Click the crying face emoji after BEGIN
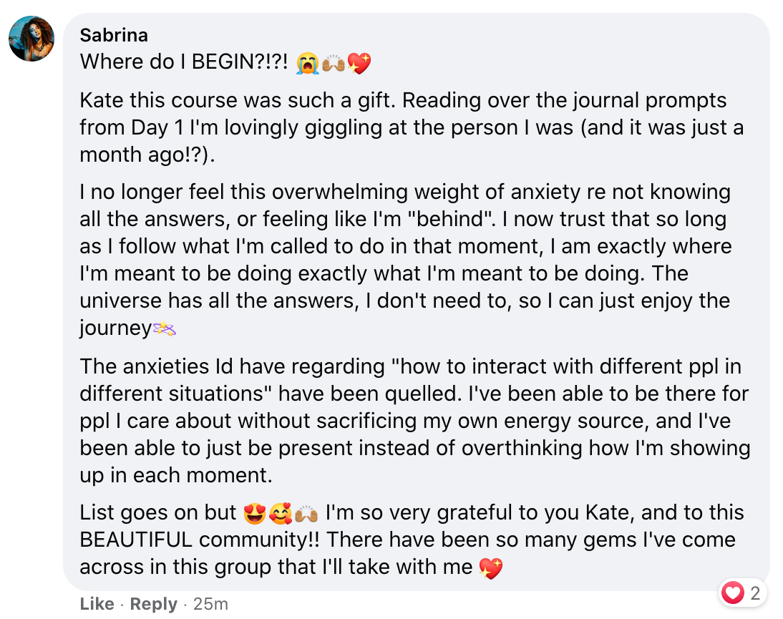The width and height of the screenshot is (783, 619). click(x=308, y=64)
